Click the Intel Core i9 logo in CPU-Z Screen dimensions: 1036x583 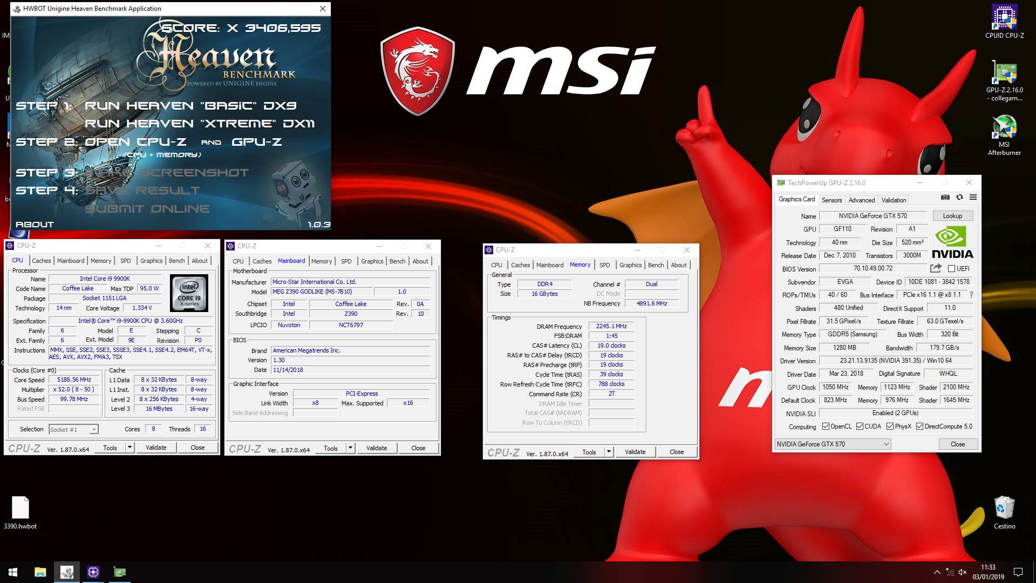(x=189, y=293)
